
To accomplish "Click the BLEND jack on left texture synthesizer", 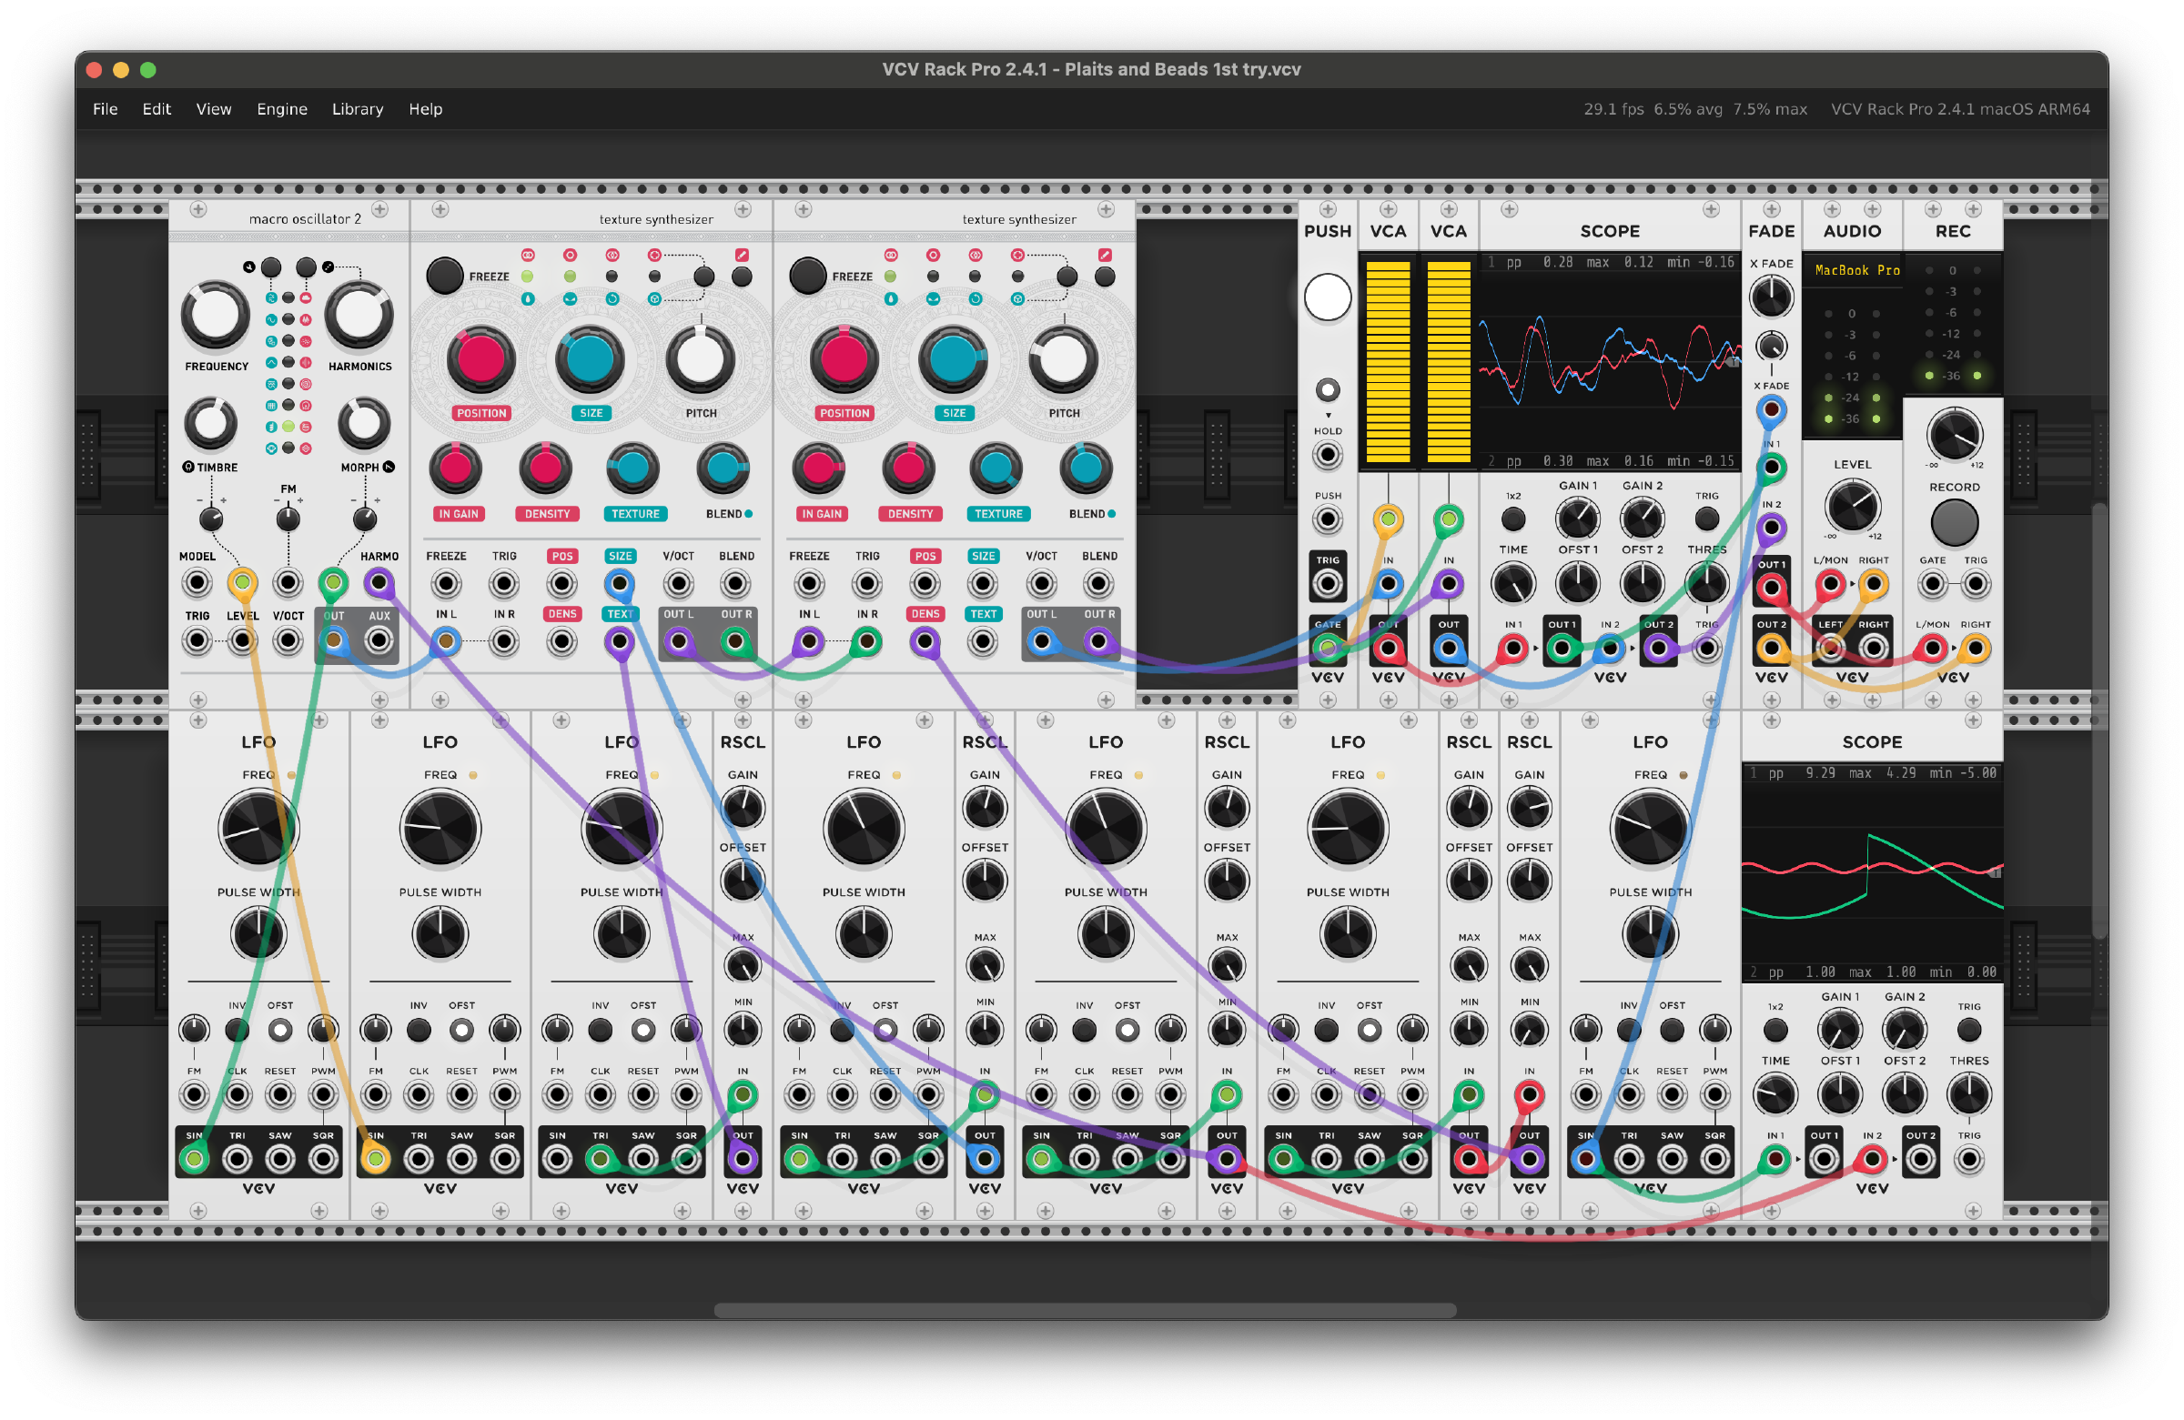I will click(736, 584).
